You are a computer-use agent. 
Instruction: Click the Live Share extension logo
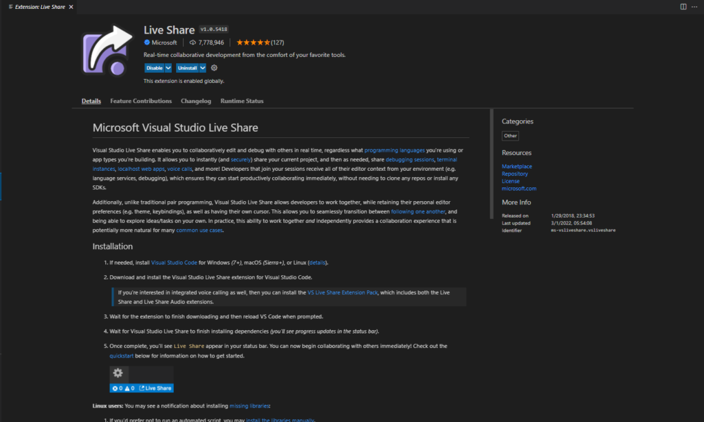pyautogui.click(x=108, y=51)
